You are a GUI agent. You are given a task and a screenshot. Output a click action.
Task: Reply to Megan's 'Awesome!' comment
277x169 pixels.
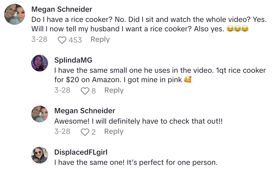coord(114,131)
